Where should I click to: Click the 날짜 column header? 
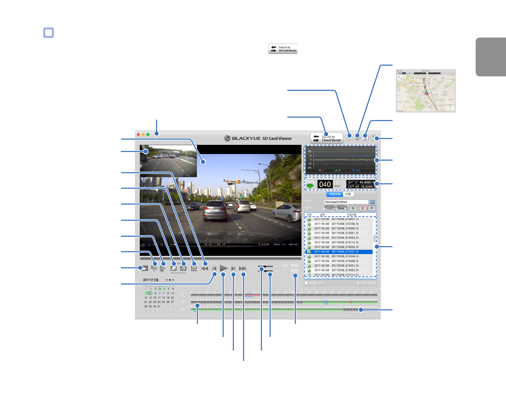tap(322, 215)
